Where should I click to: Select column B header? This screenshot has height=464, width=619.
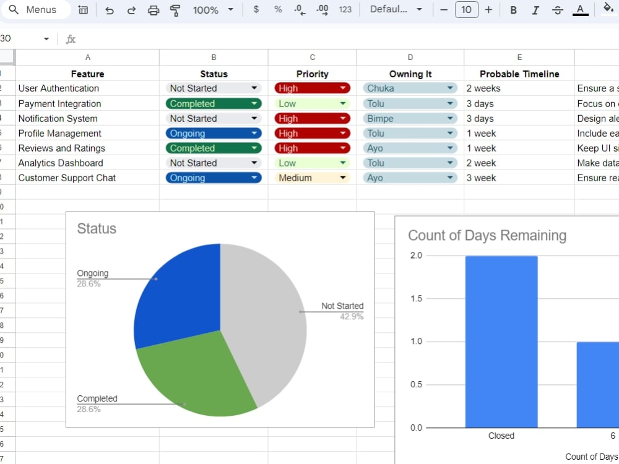pyautogui.click(x=214, y=58)
